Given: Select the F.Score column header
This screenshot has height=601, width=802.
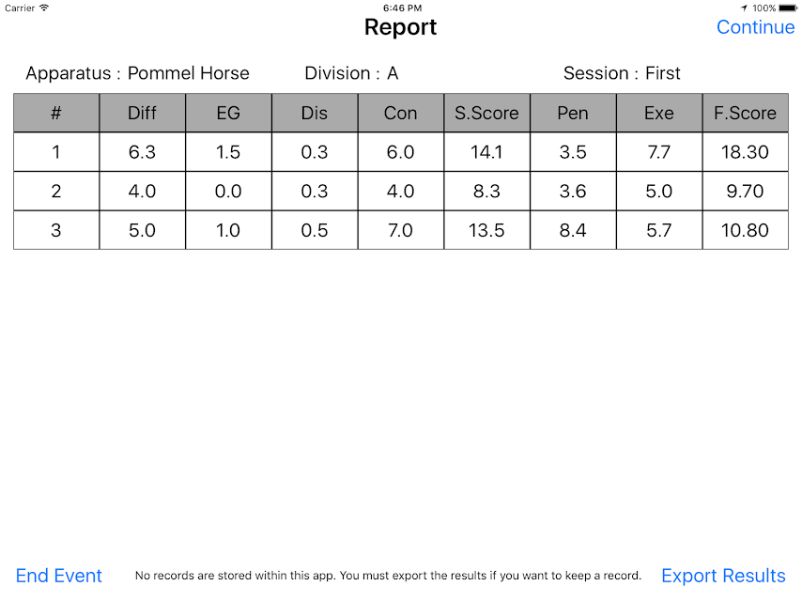Looking at the screenshot, I should tap(746, 113).
